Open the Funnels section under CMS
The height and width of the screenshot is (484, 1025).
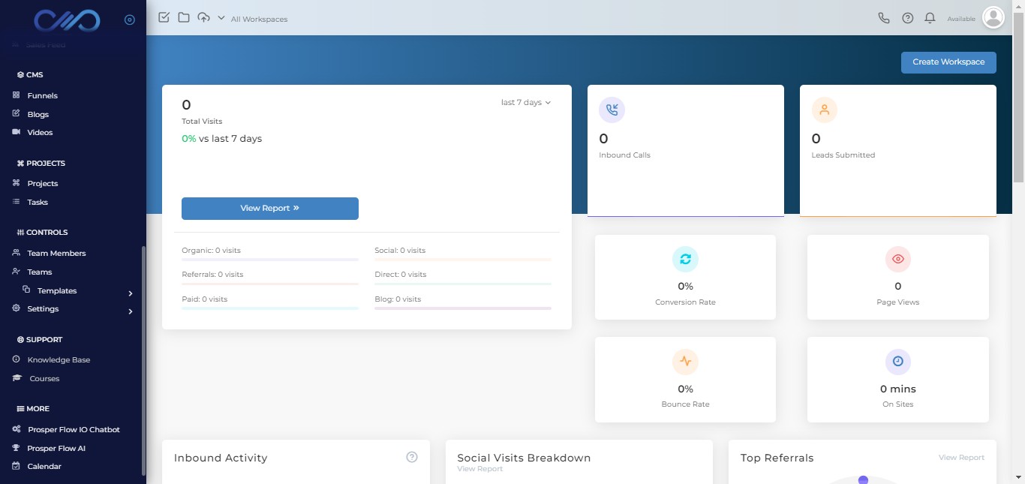point(44,95)
